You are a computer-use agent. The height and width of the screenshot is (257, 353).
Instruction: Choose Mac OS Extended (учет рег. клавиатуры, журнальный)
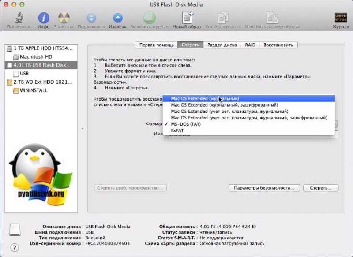249,111
